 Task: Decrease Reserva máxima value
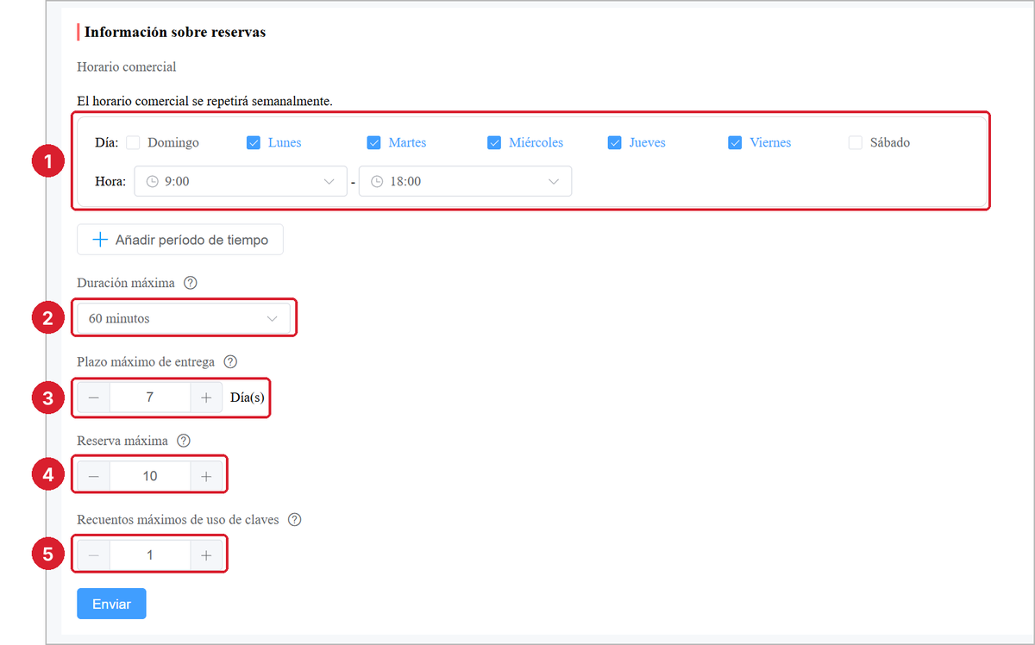click(94, 476)
